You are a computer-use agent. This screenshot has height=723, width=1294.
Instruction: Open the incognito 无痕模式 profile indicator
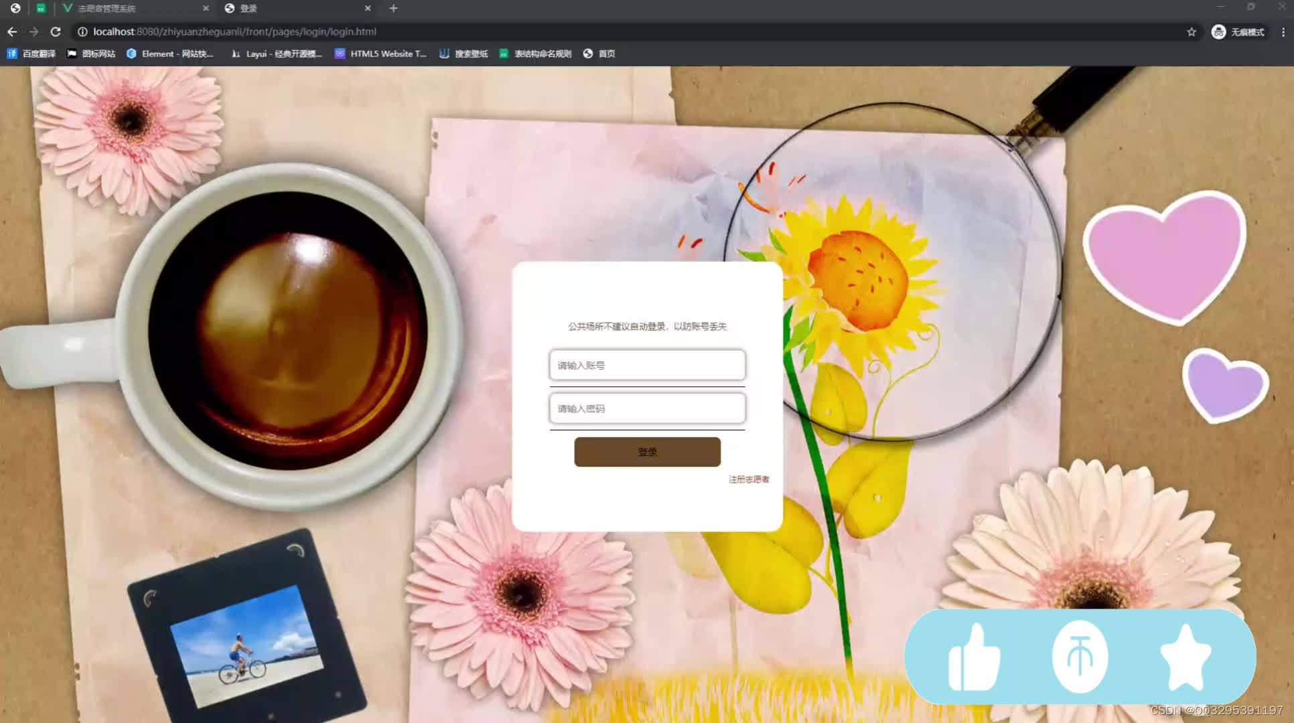[x=1238, y=31]
